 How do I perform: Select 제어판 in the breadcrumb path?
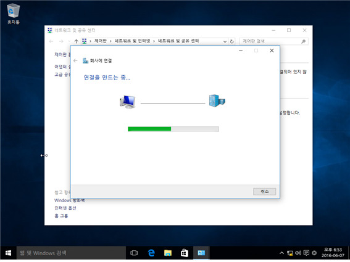coord(101,41)
